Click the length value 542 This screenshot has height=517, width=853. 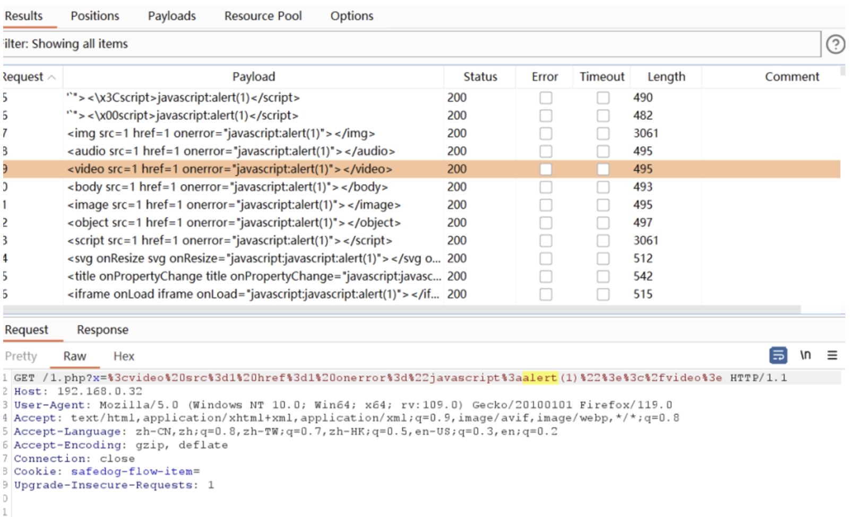(x=643, y=276)
